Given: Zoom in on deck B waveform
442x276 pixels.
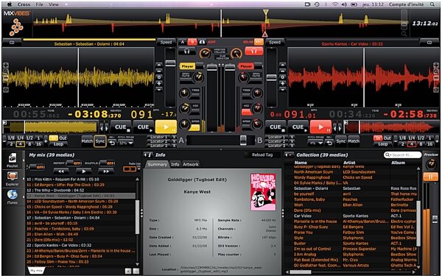Looking at the screenshot, I should 436,66.
